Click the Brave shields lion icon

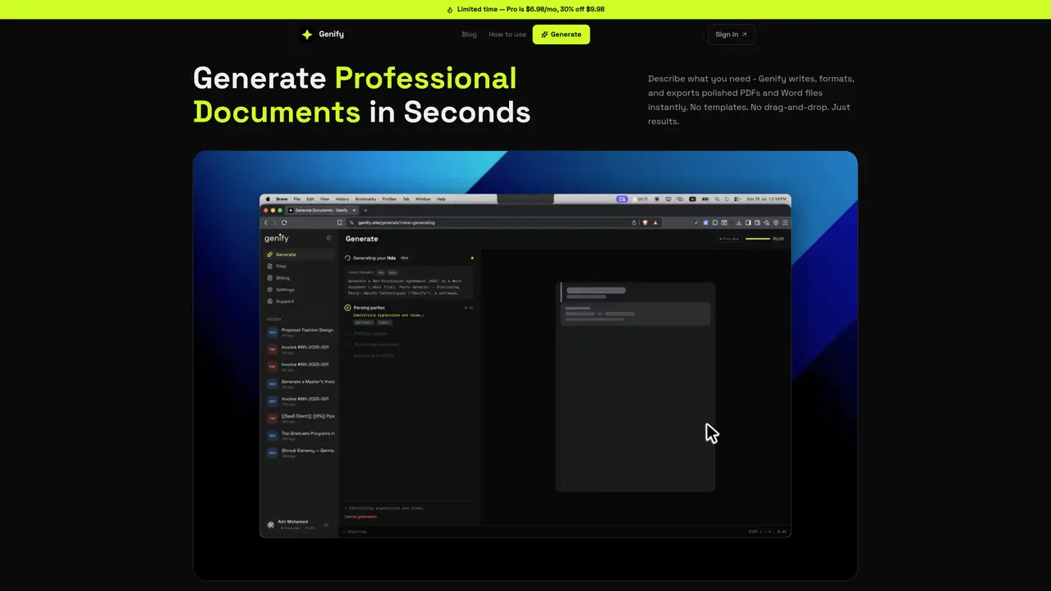tap(645, 222)
